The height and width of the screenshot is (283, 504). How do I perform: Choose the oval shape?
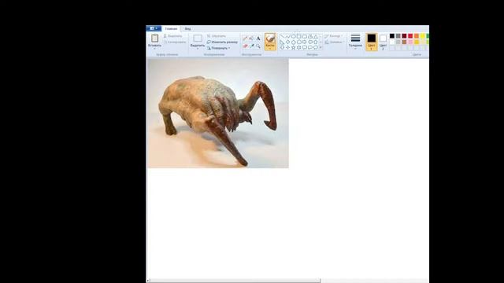pos(294,36)
